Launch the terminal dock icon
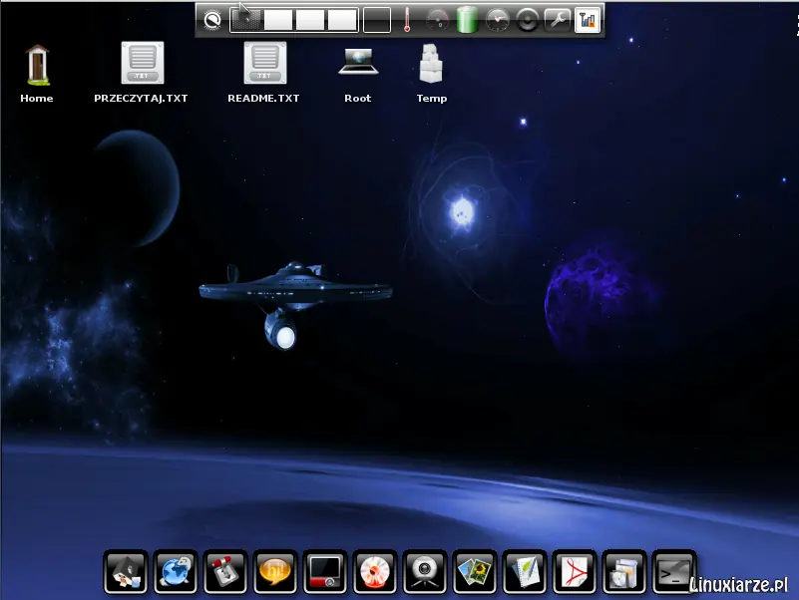The image size is (799, 600). 674,572
